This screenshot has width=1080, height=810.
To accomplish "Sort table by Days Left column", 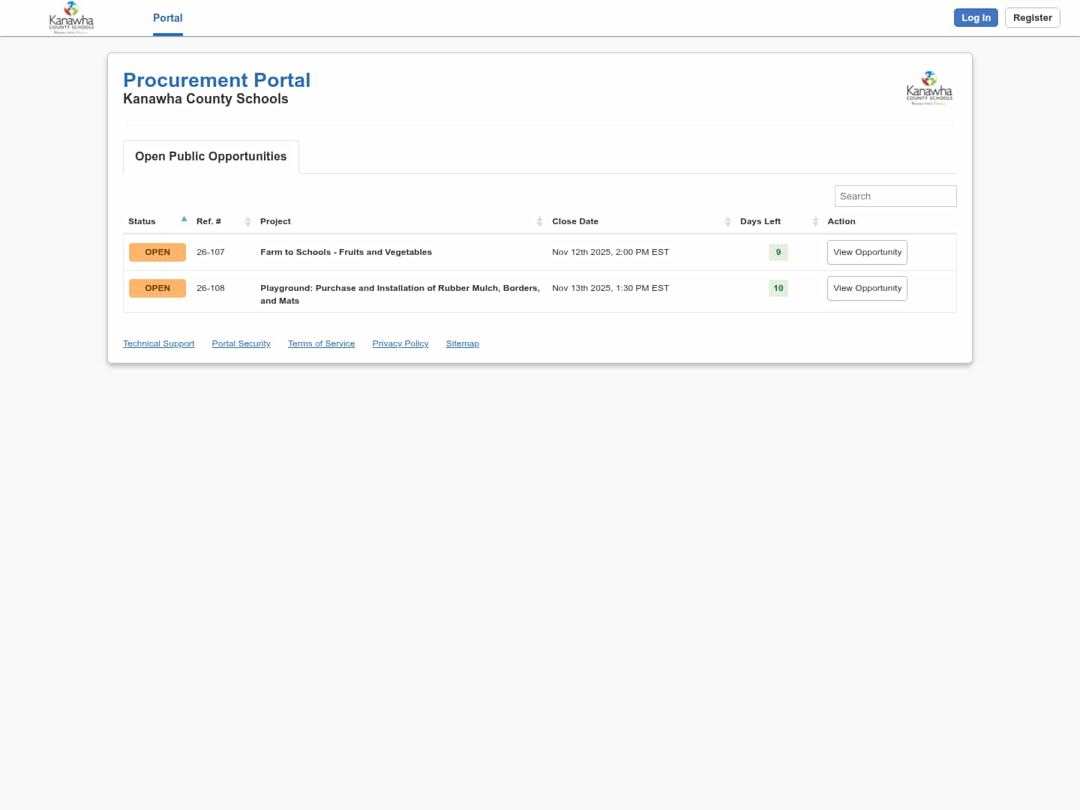I will pyautogui.click(x=760, y=221).
